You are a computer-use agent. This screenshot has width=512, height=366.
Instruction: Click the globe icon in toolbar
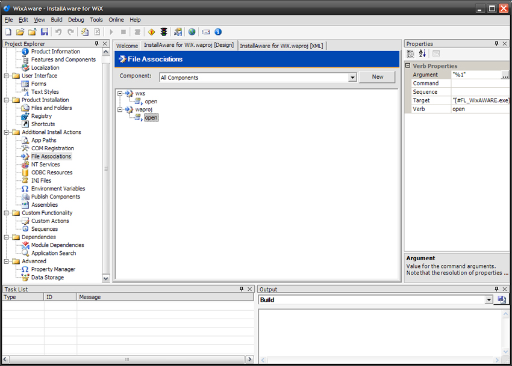192,32
